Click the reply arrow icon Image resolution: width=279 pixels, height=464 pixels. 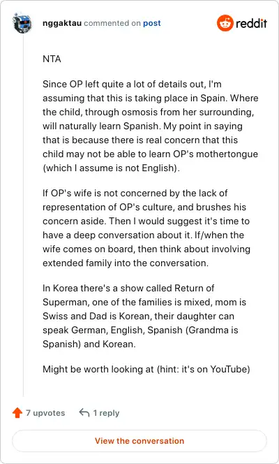(84, 412)
